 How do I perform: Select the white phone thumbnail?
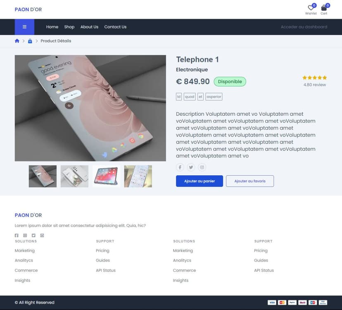click(74, 176)
